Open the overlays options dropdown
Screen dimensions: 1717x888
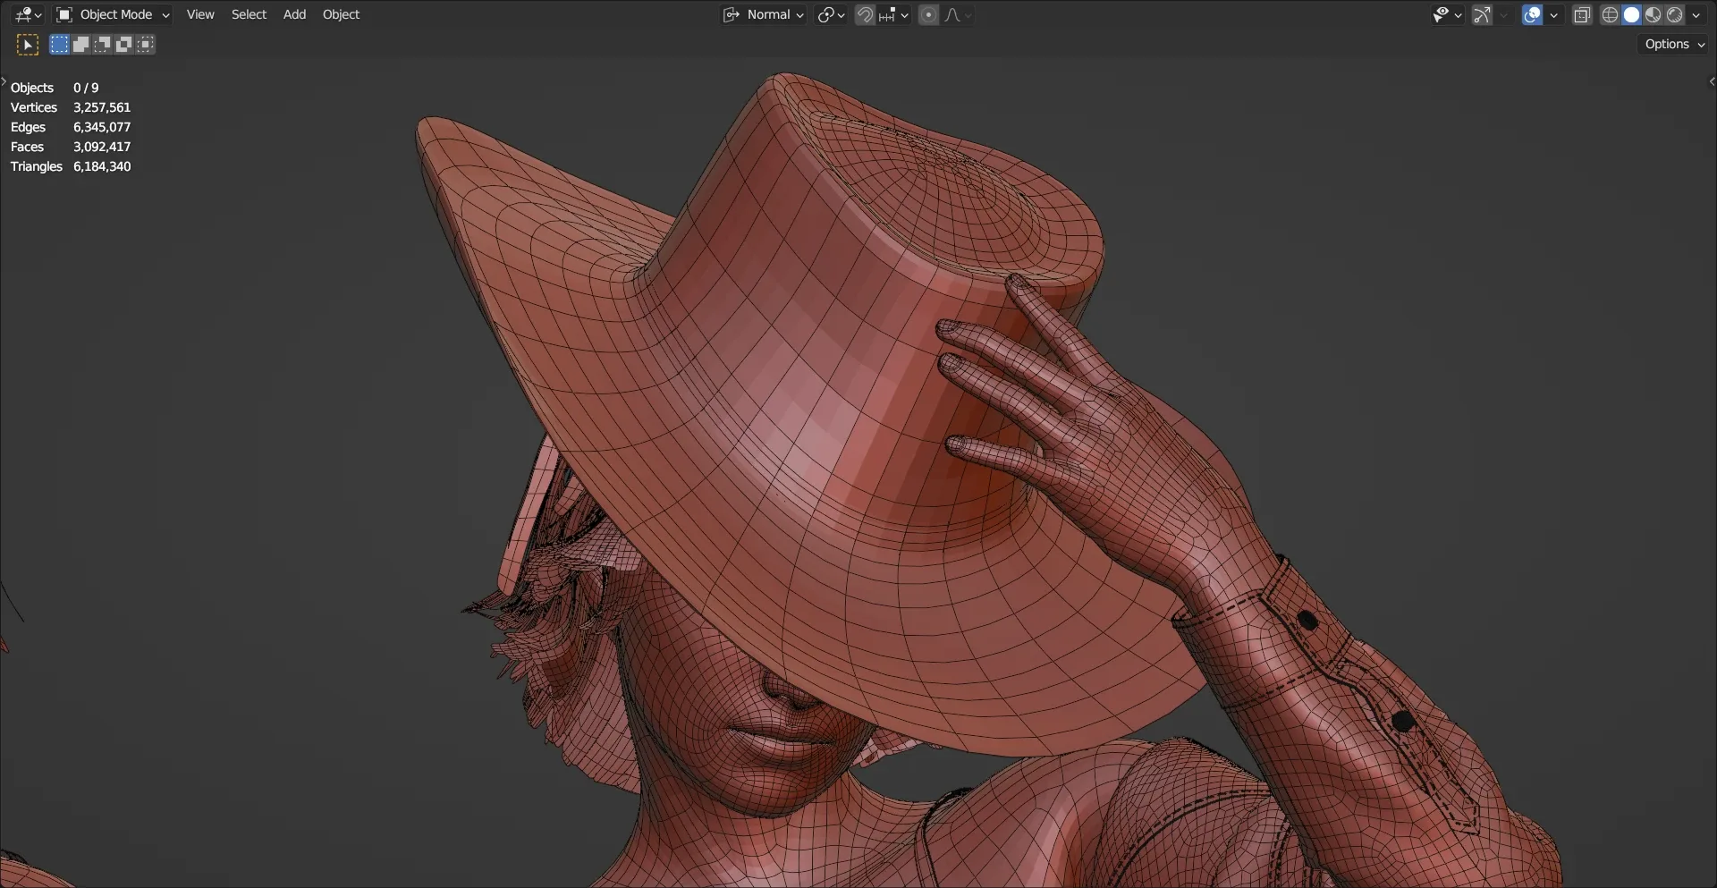pos(1553,14)
